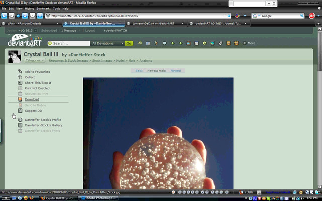Click the Add to Favourites link
The width and height of the screenshot is (322, 201).
(37, 72)
